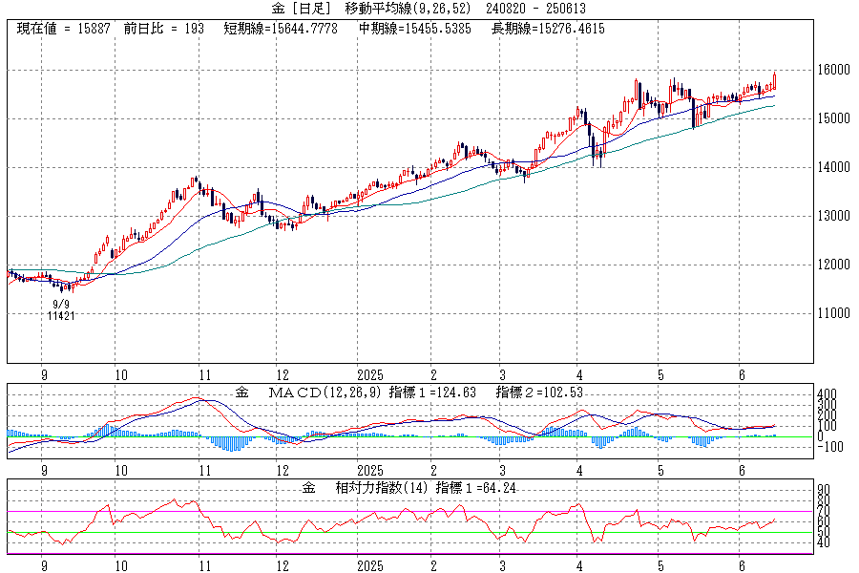This screenshot has width=859, height=573.
Task: Click the 短期線=15644.7778 legend entry
Action: (x=283, y=29)
